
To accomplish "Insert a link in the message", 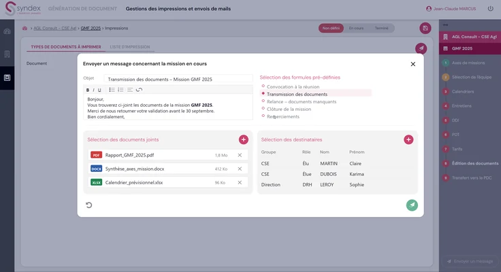I will click(139, 90).
